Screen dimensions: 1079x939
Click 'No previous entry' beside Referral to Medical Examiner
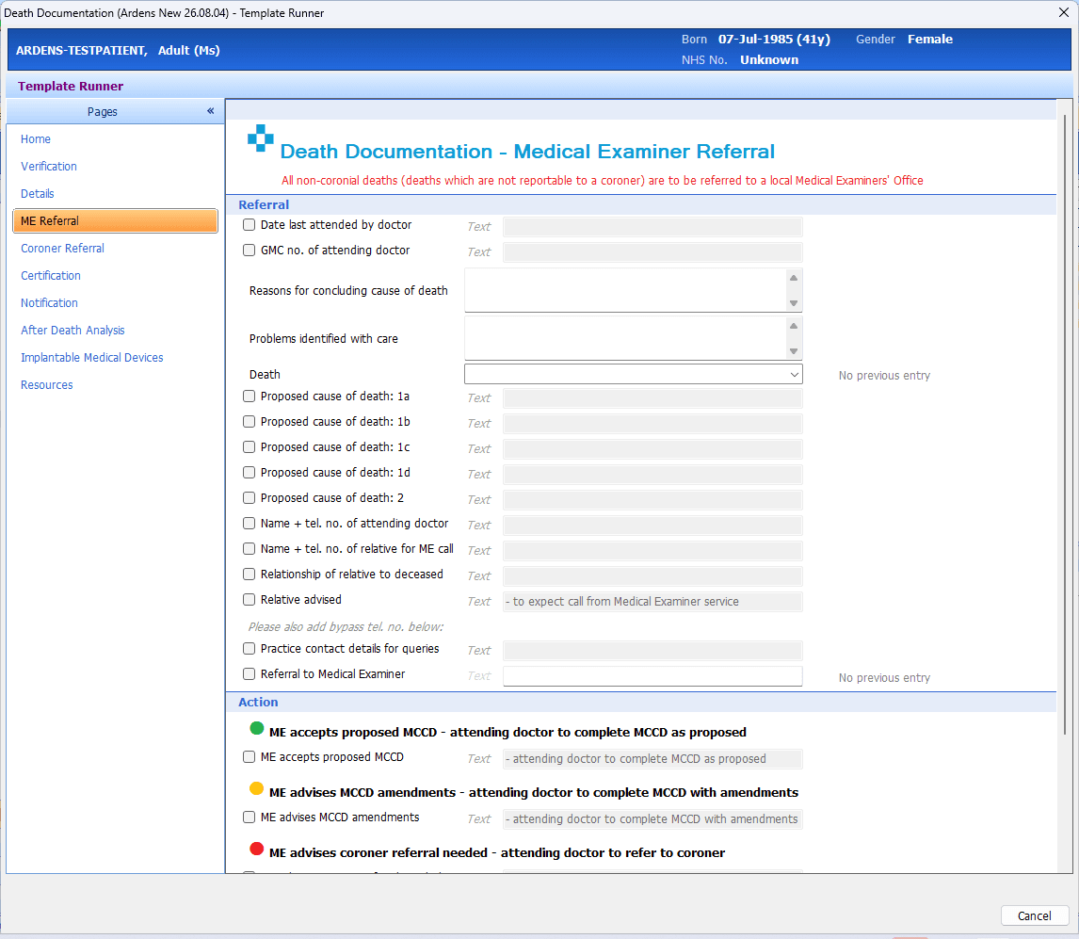[884, 677]
